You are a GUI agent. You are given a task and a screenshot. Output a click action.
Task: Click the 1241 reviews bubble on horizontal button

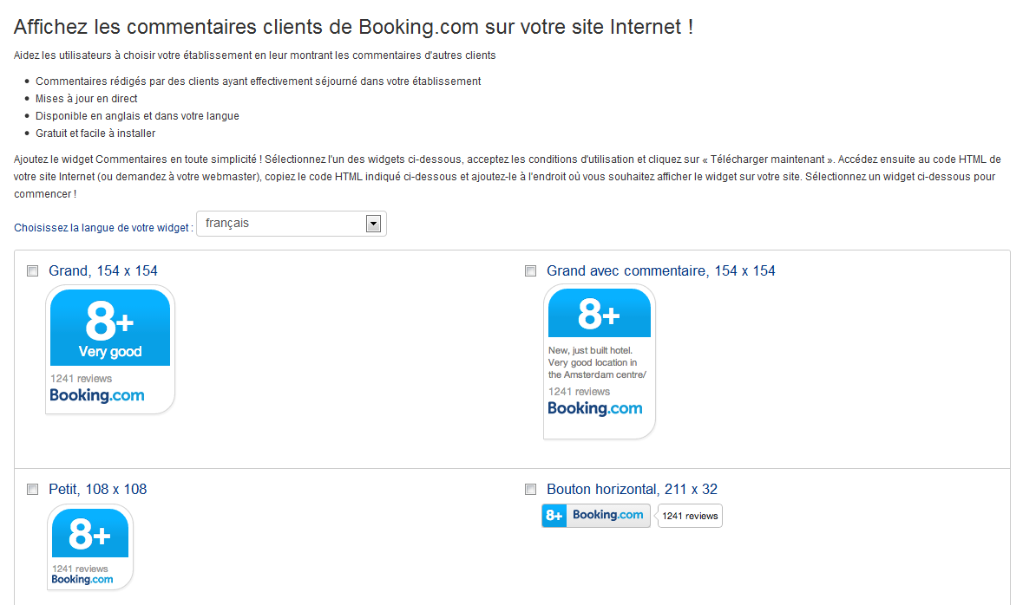690,516
